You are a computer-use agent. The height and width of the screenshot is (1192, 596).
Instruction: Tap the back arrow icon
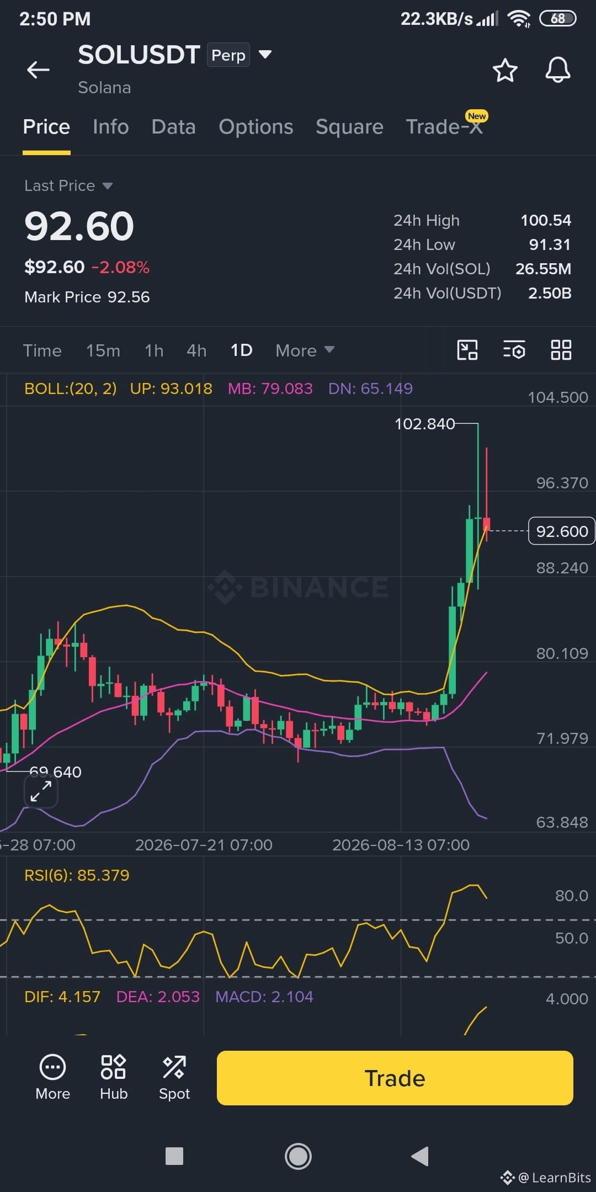pos(38,70)
